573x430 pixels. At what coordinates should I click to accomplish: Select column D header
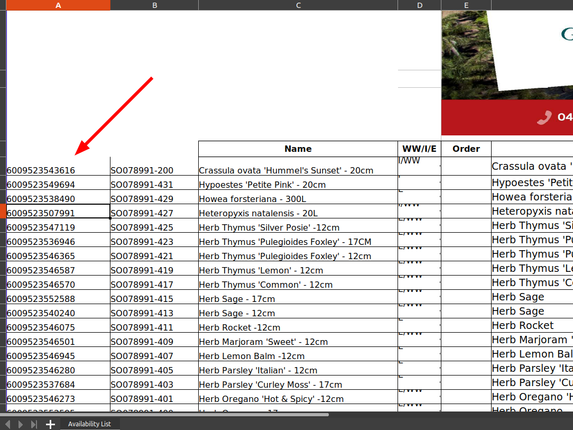pos(419,5)
